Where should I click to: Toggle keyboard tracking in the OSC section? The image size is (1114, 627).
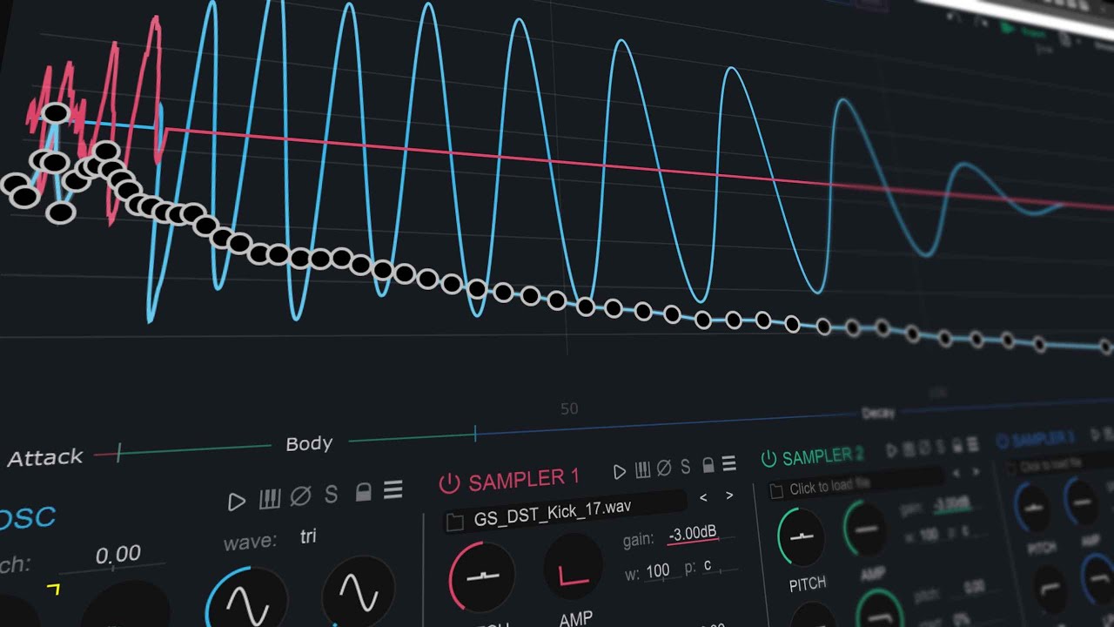tap(270, 499)
